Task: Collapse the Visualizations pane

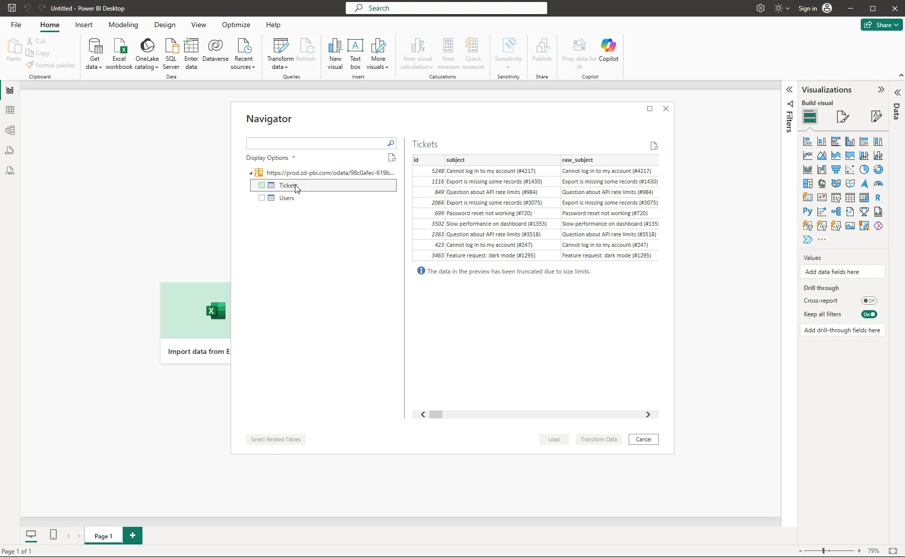Action: point(881,89)
